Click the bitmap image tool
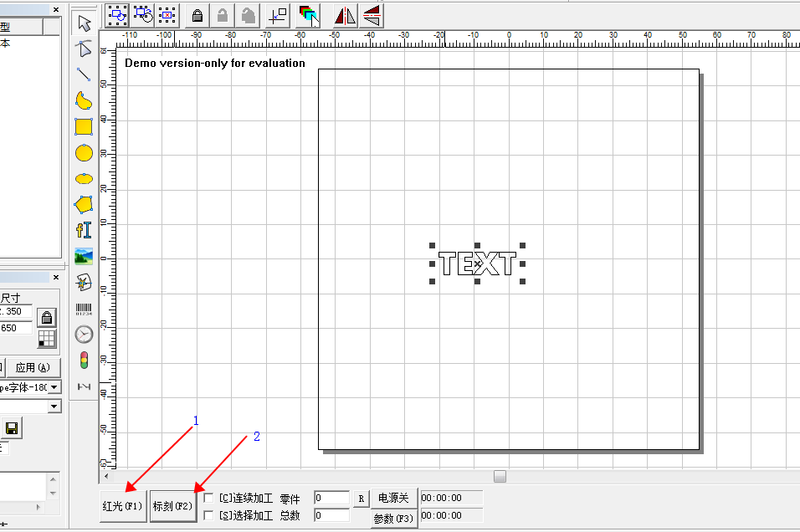Screen dimensions: 800x532 [x=84, y=256]
